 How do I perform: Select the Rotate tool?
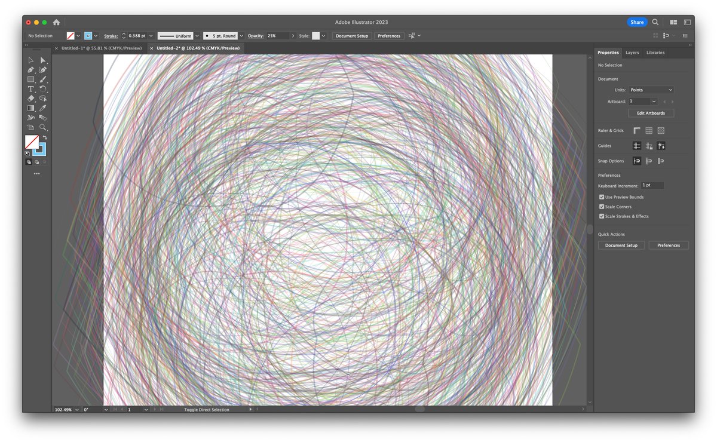(42, 89)
